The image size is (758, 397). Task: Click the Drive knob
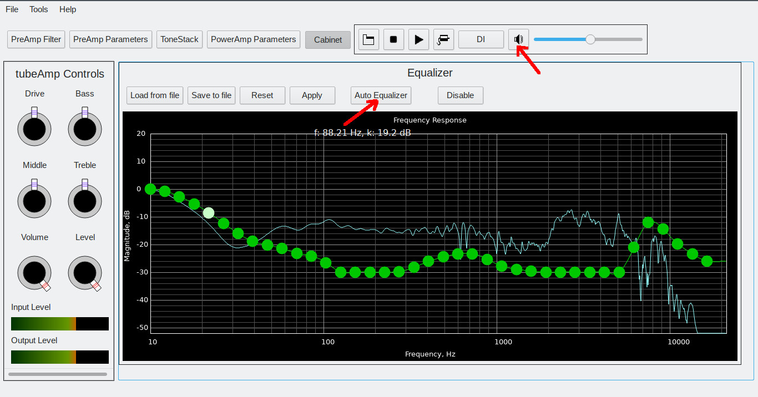coord(34,129)
